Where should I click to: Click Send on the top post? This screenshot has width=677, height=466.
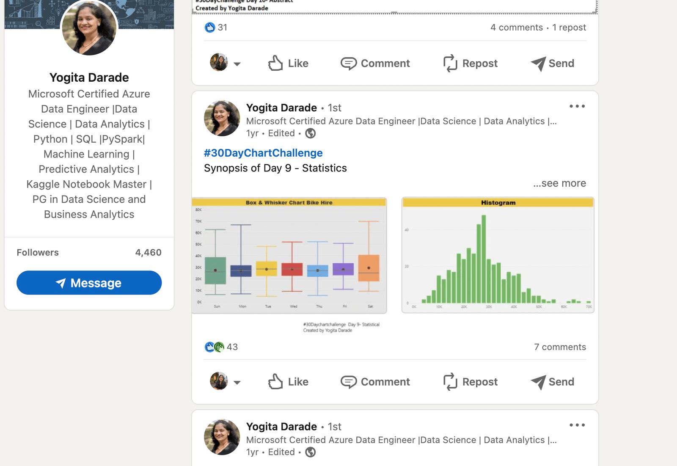[552, 63]
